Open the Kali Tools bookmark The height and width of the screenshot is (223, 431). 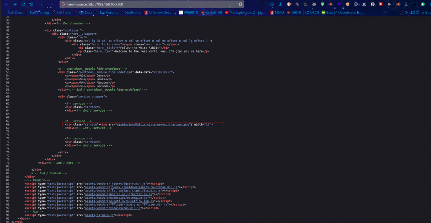coord(61,13)
